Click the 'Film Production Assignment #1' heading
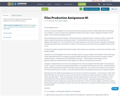 coord(66,18)
